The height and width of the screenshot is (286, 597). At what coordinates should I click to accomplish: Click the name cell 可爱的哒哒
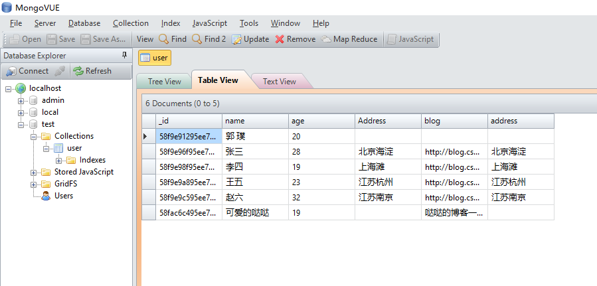point(255,212)
